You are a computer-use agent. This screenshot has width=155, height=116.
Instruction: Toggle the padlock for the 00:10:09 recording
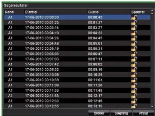[x=134, y=75]
